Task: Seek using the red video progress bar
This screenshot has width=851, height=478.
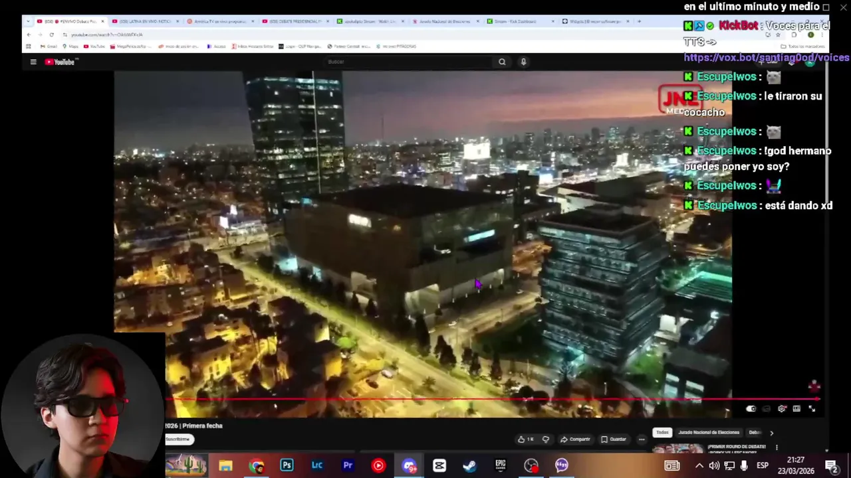Action: point(492,400)
